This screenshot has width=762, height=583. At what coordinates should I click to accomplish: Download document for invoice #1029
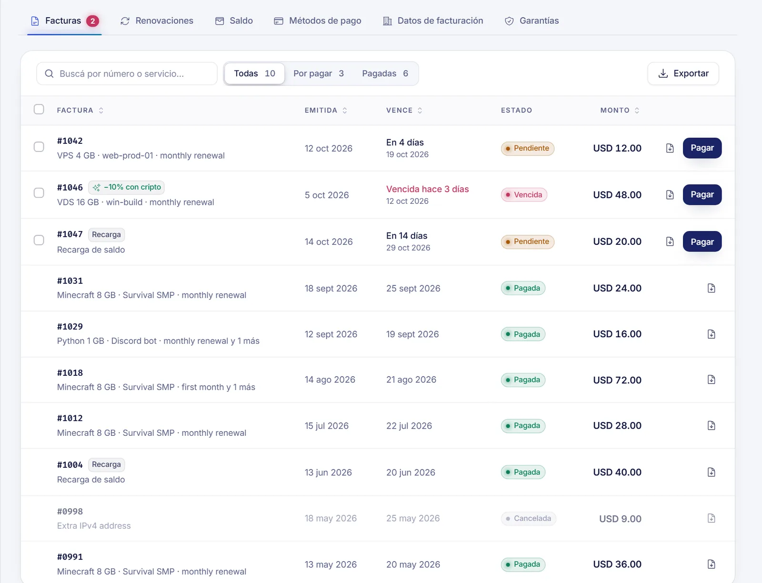coord(711,334)
